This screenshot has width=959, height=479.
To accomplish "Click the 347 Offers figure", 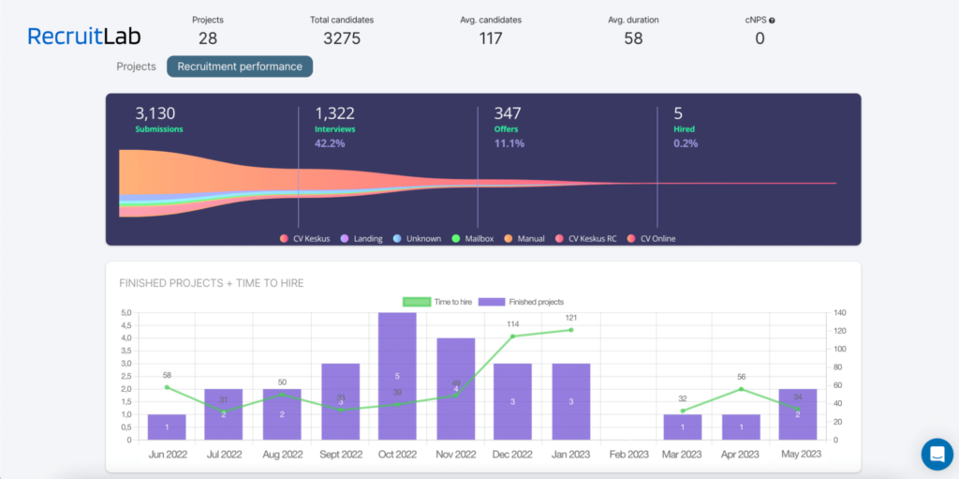I will point(507,113).
